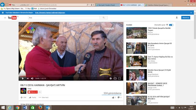Click the blue sign-in button

(x=186, y=18)
